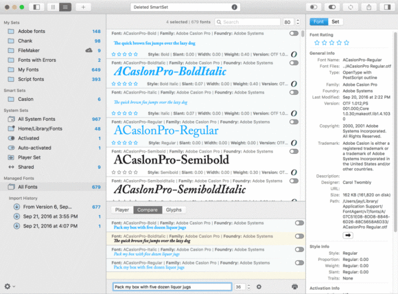Click the gear settings icon in compare bar
Image resolution: width=398 pixels, height=294 pixels.
point(259,286)
